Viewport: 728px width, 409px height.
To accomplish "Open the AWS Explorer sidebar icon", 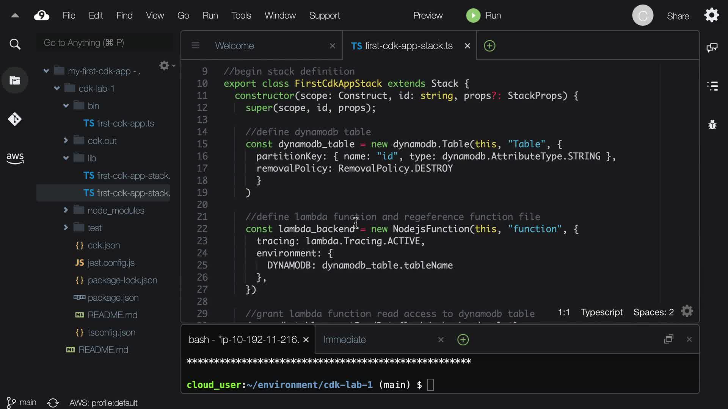I will click(x=15, y=158).
